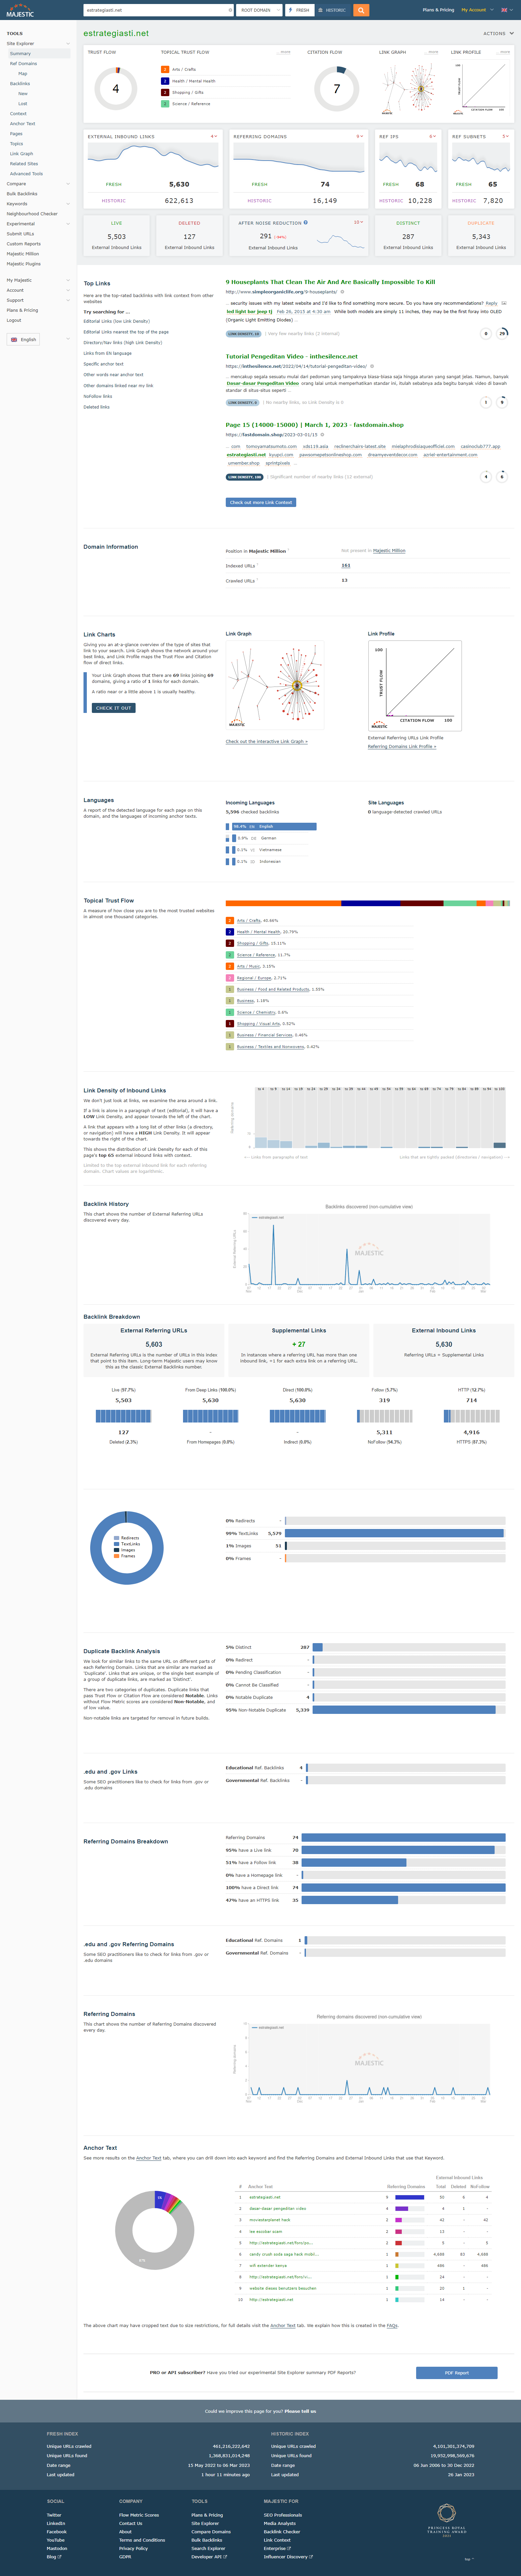Open Link Graph in the sidebar
Image resolution: width=521 pixels, height=2576 pixels.
(x=21, y=154)
